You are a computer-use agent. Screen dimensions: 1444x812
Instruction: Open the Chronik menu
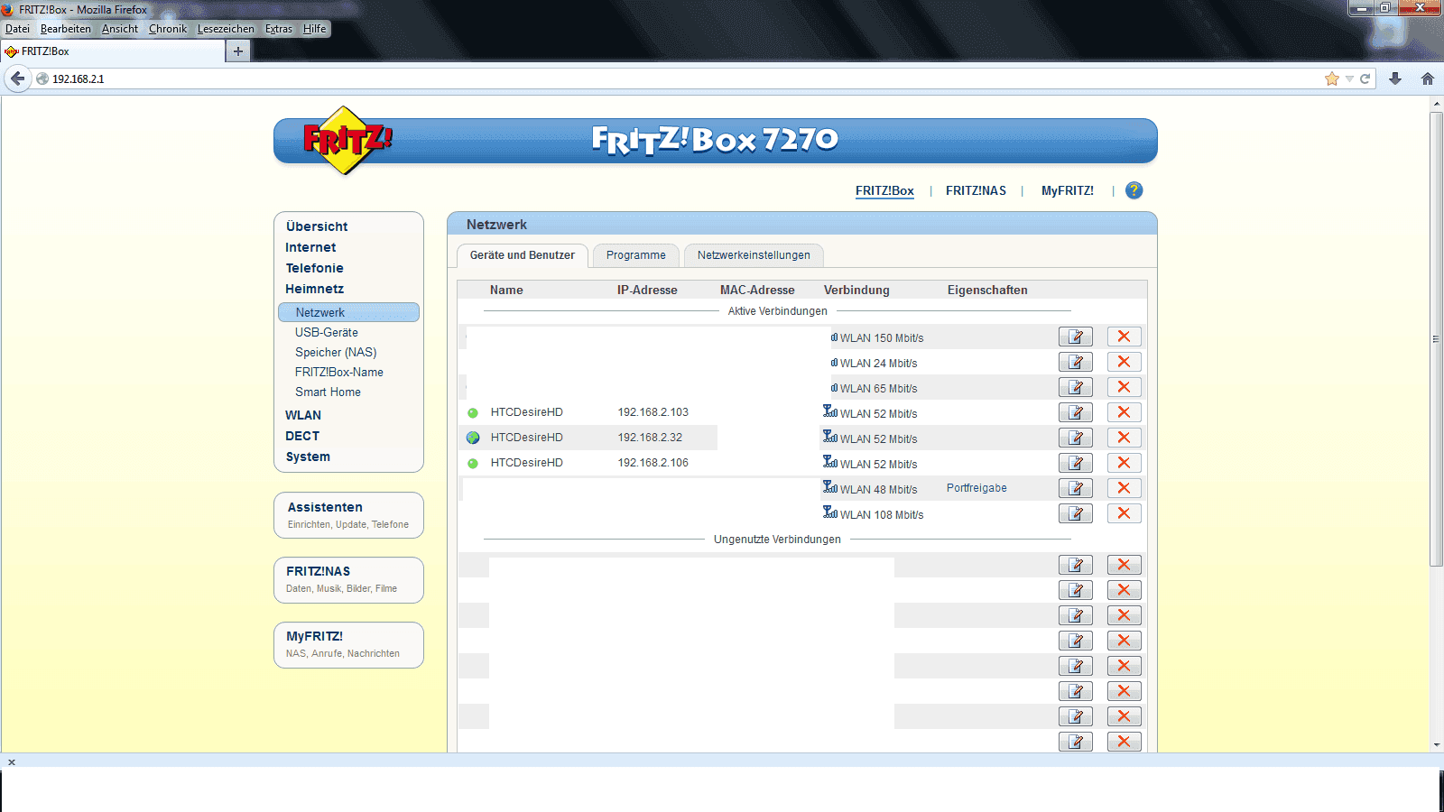click(168, 29)
